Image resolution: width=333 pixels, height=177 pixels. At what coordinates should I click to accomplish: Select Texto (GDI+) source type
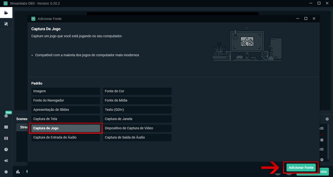click(x=137, y=110)
